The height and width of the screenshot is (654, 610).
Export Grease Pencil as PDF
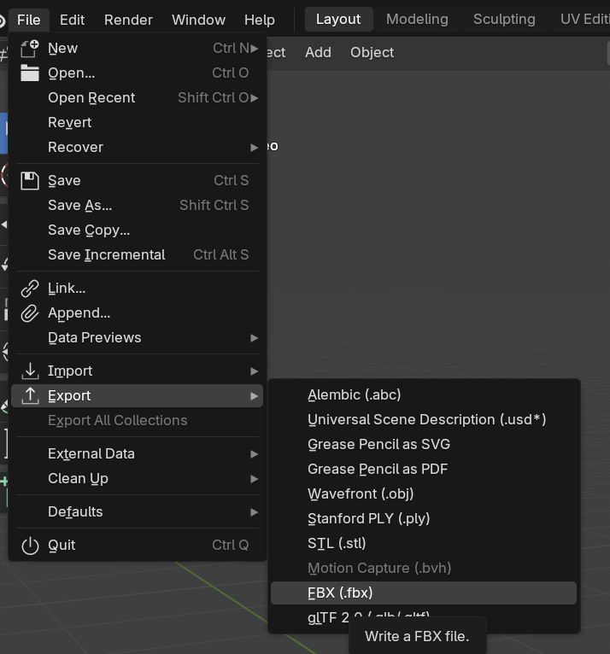point(424,470)
